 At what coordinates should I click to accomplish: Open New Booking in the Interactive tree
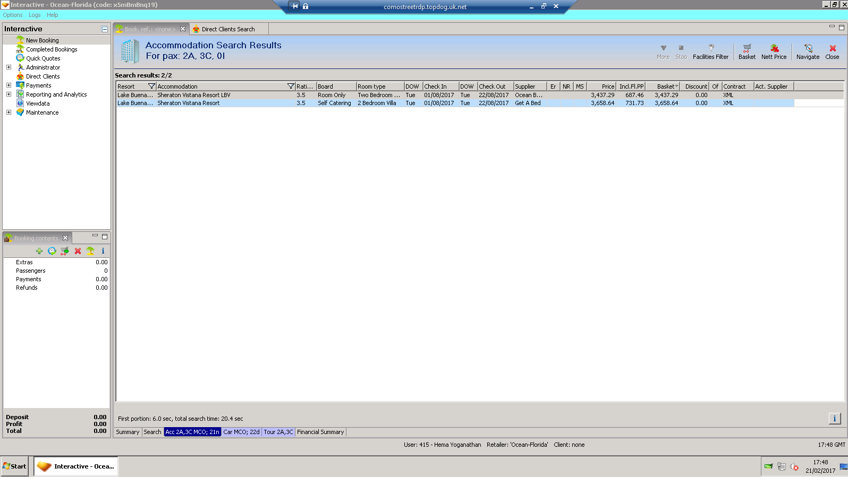click(42, 40)
